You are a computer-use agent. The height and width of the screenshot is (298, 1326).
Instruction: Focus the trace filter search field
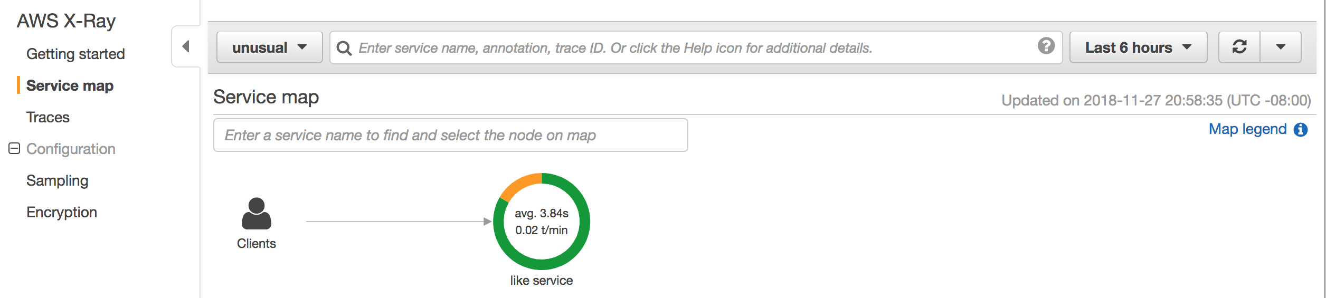point(696,48)
